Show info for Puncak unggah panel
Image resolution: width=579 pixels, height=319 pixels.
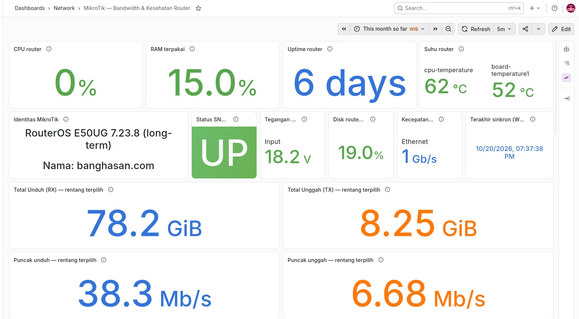(x=381, y=260)
